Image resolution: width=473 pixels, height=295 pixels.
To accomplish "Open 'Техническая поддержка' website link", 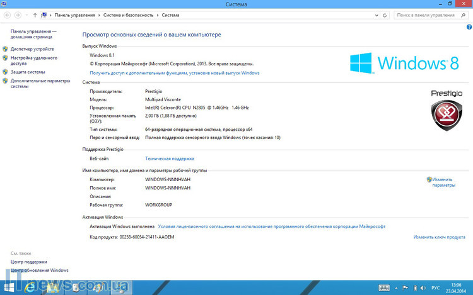I will point(169,159).
